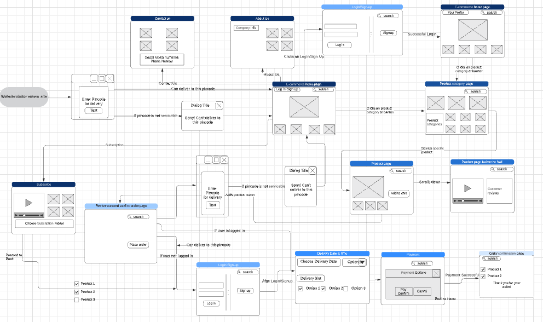Screen dimensions: 543x322
Task: Click the Pay Confirm button
Action: [403, 291]
